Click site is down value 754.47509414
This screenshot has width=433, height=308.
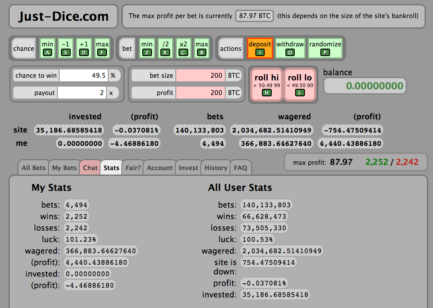(x=269, y=262)
